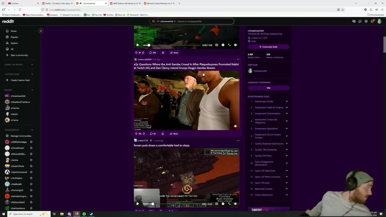The image size is (386, 217).
Task: Click Create Custom Feed
Action: point(20,80)
